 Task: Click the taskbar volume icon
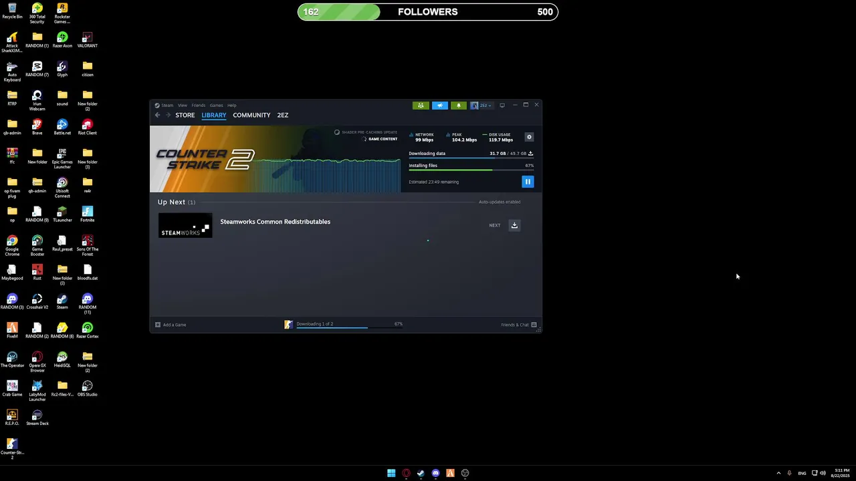point(823,473)
